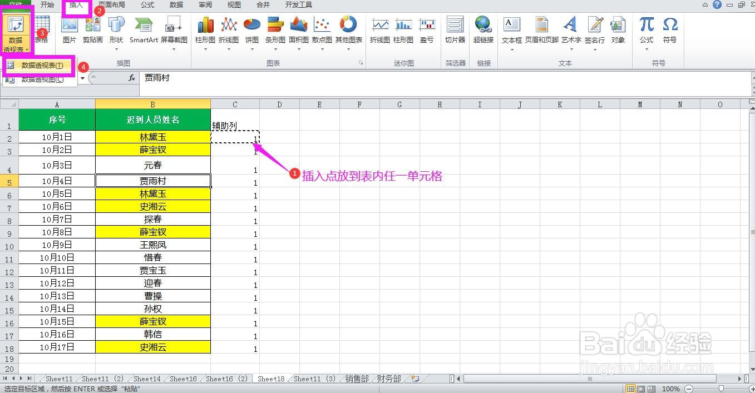Insert a 公式 equation
755x393 pixels.
(x=647, y=32)
